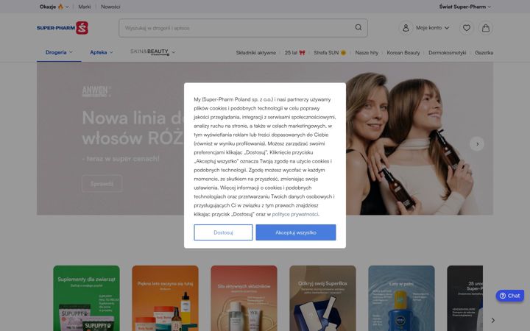Open the Strefa SUN section
Viewport: 530px width, 331px height.
point(330,53)
